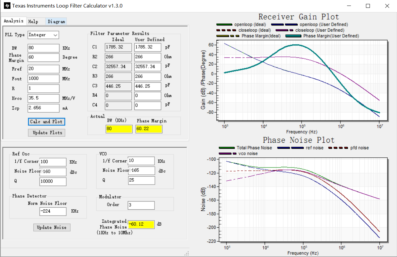Click the Phase Margin(User Defined) teal legend swatch
397x257 pixels.
(x=293, y=36)
